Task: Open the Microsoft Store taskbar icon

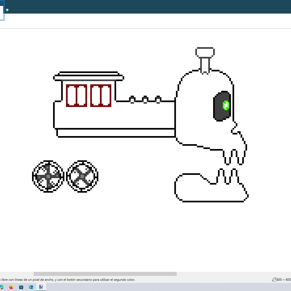Action: 21,287
